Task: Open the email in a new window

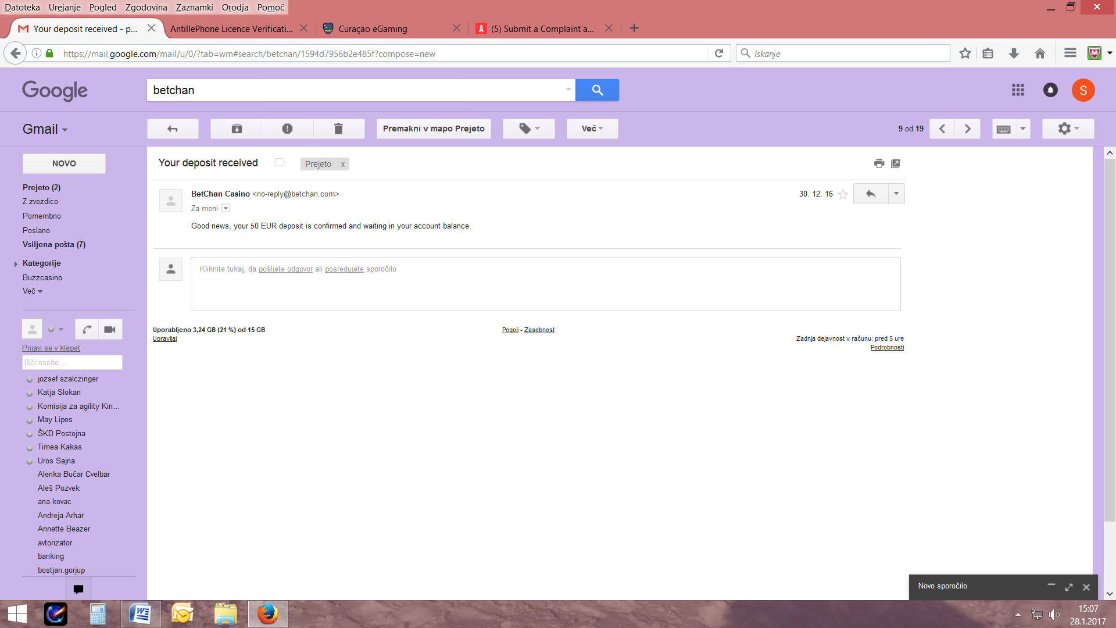Action: point(896,163)
